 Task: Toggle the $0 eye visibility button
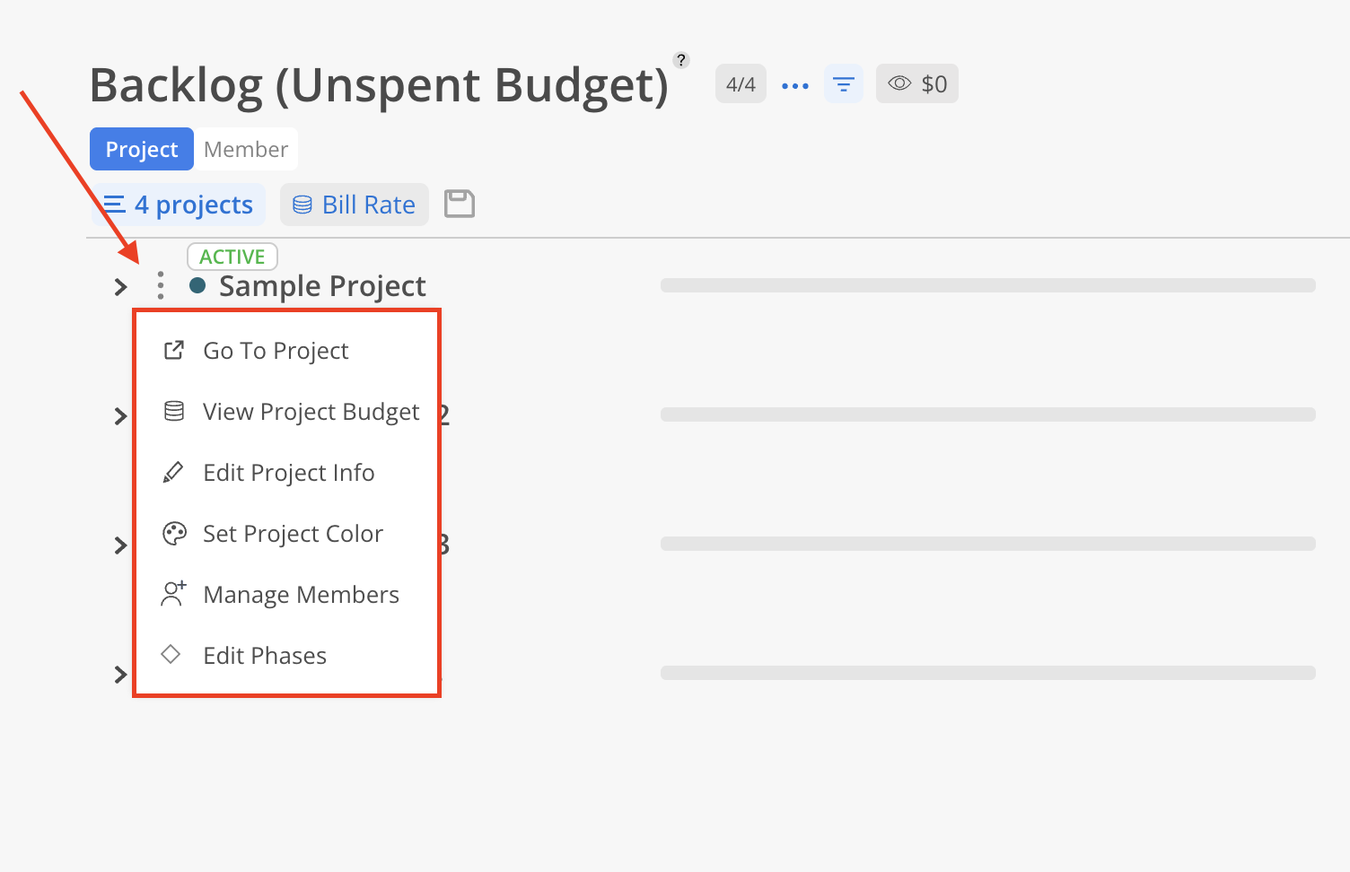click(x=916, y=84)
